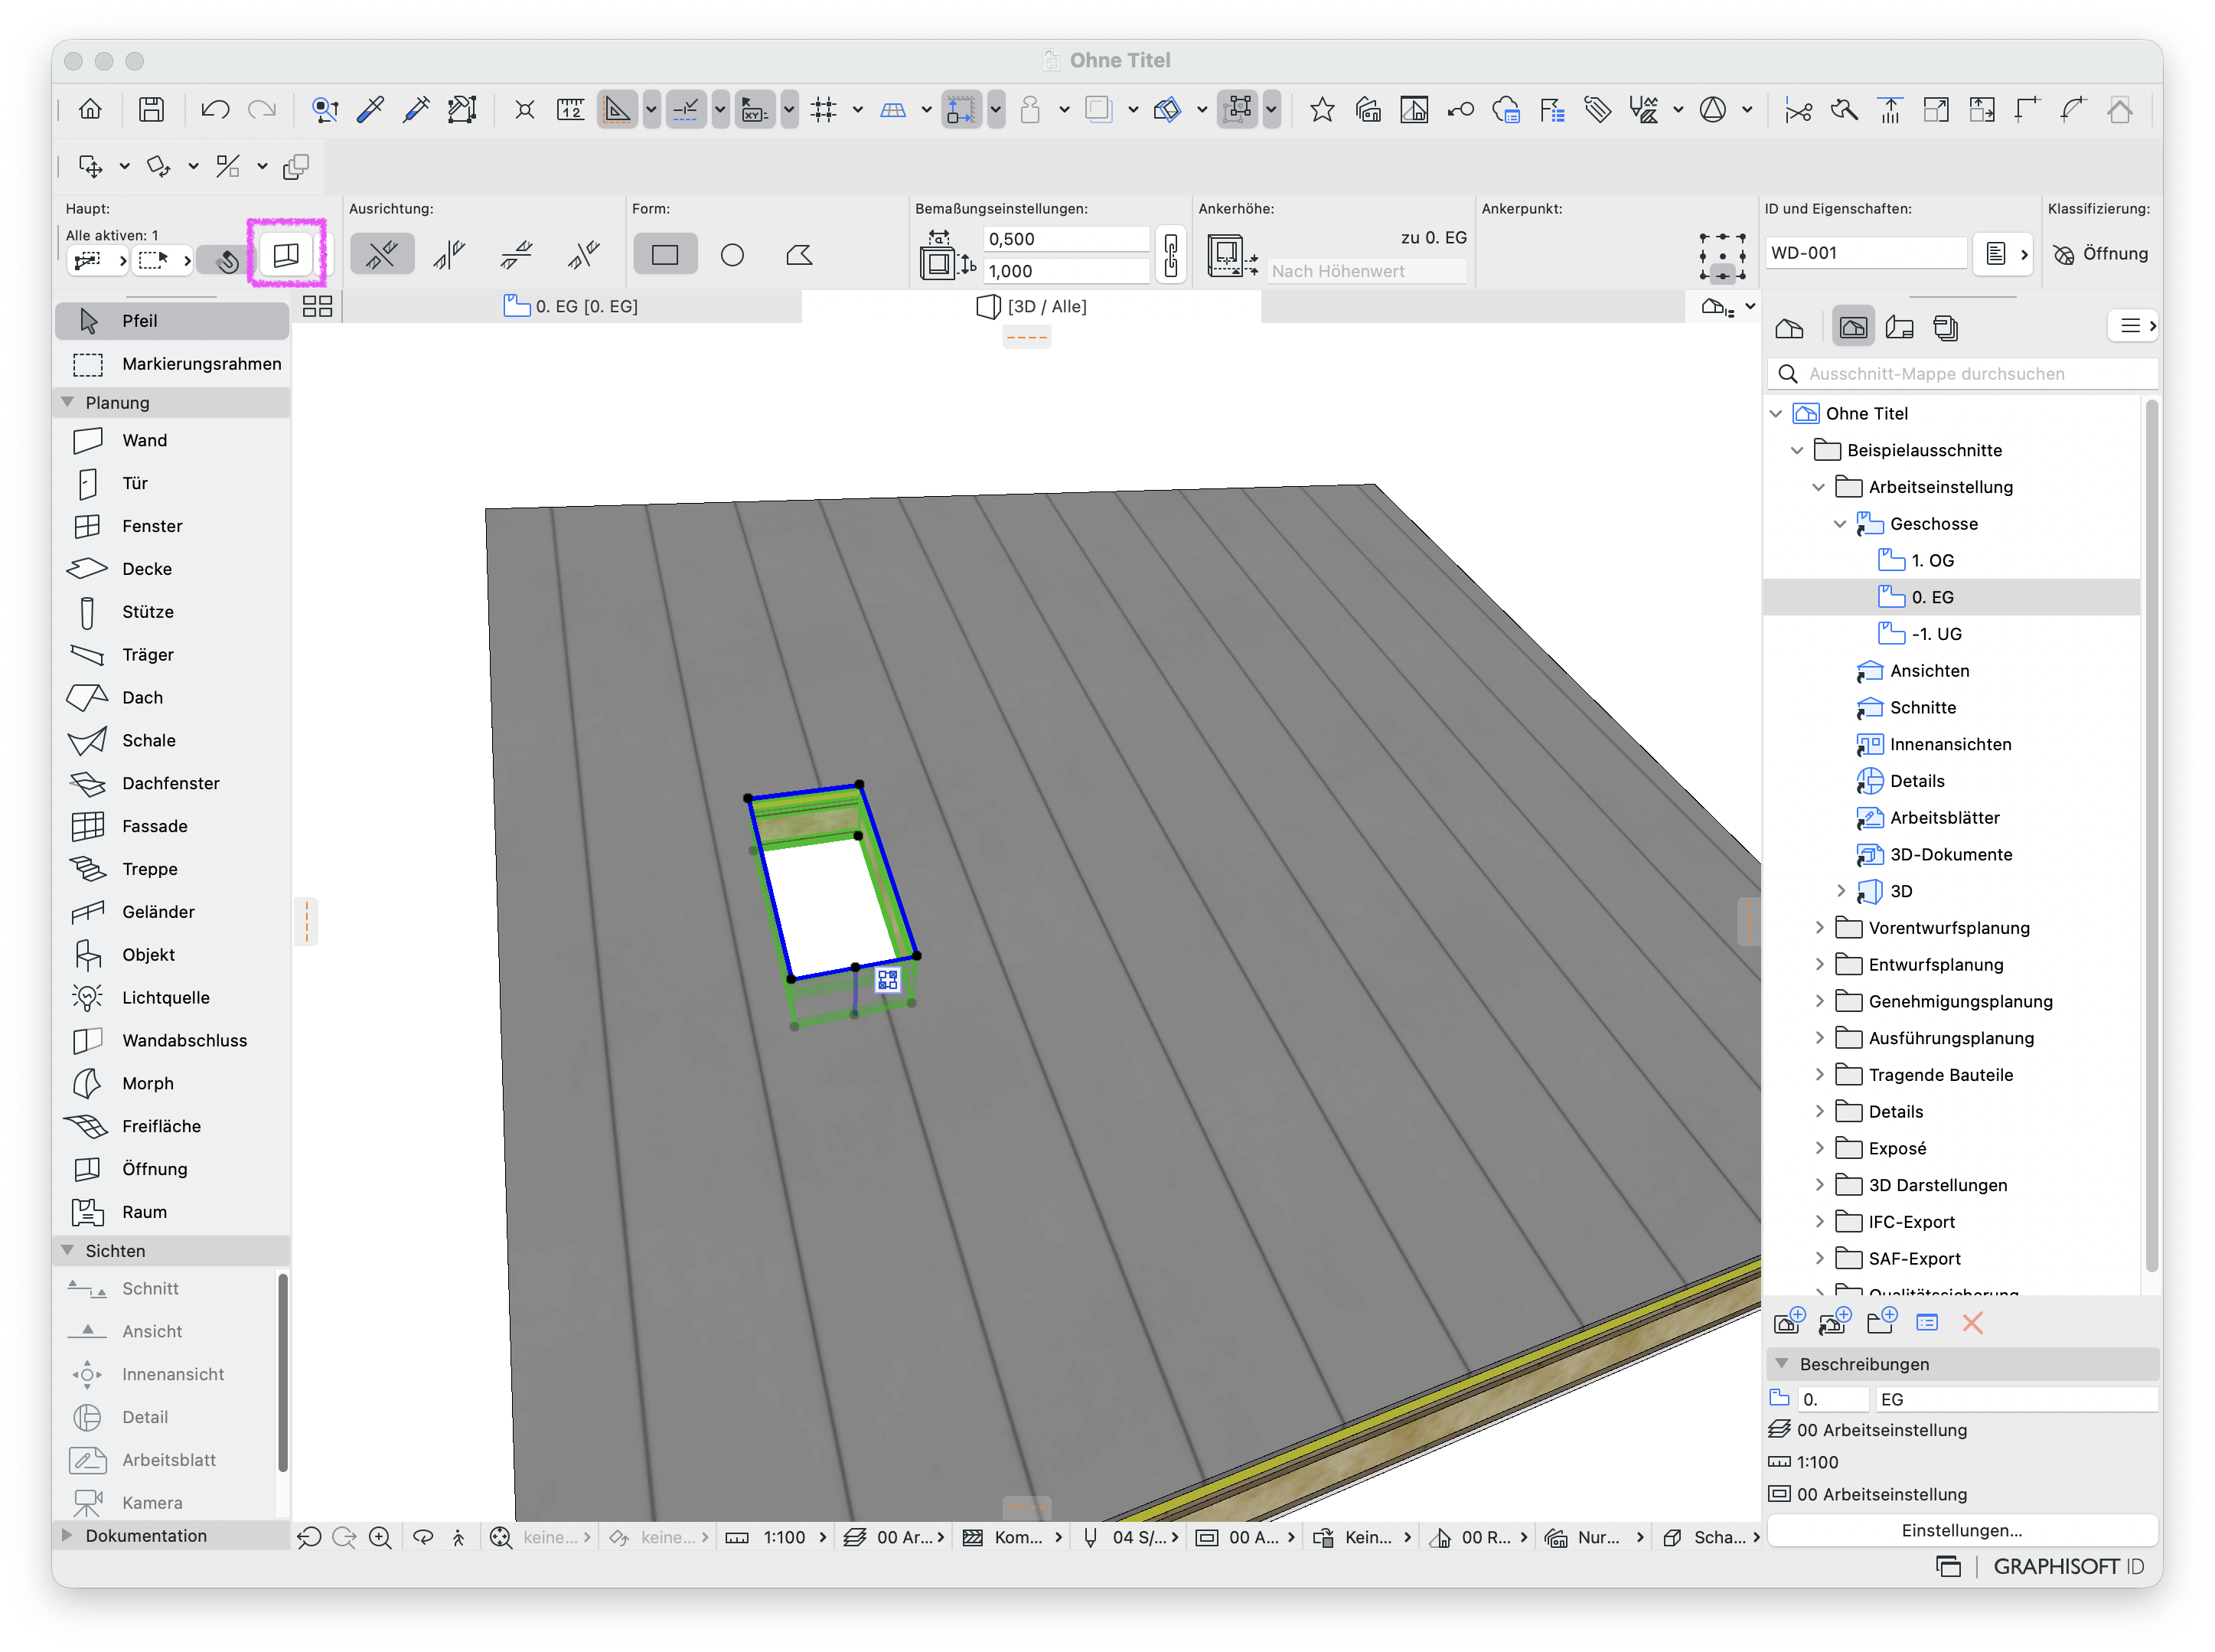This screenshot has width=2215, height=1652.
Task: Open the Layoutbuch navigator tab icon
Action: click(1899, 328)
